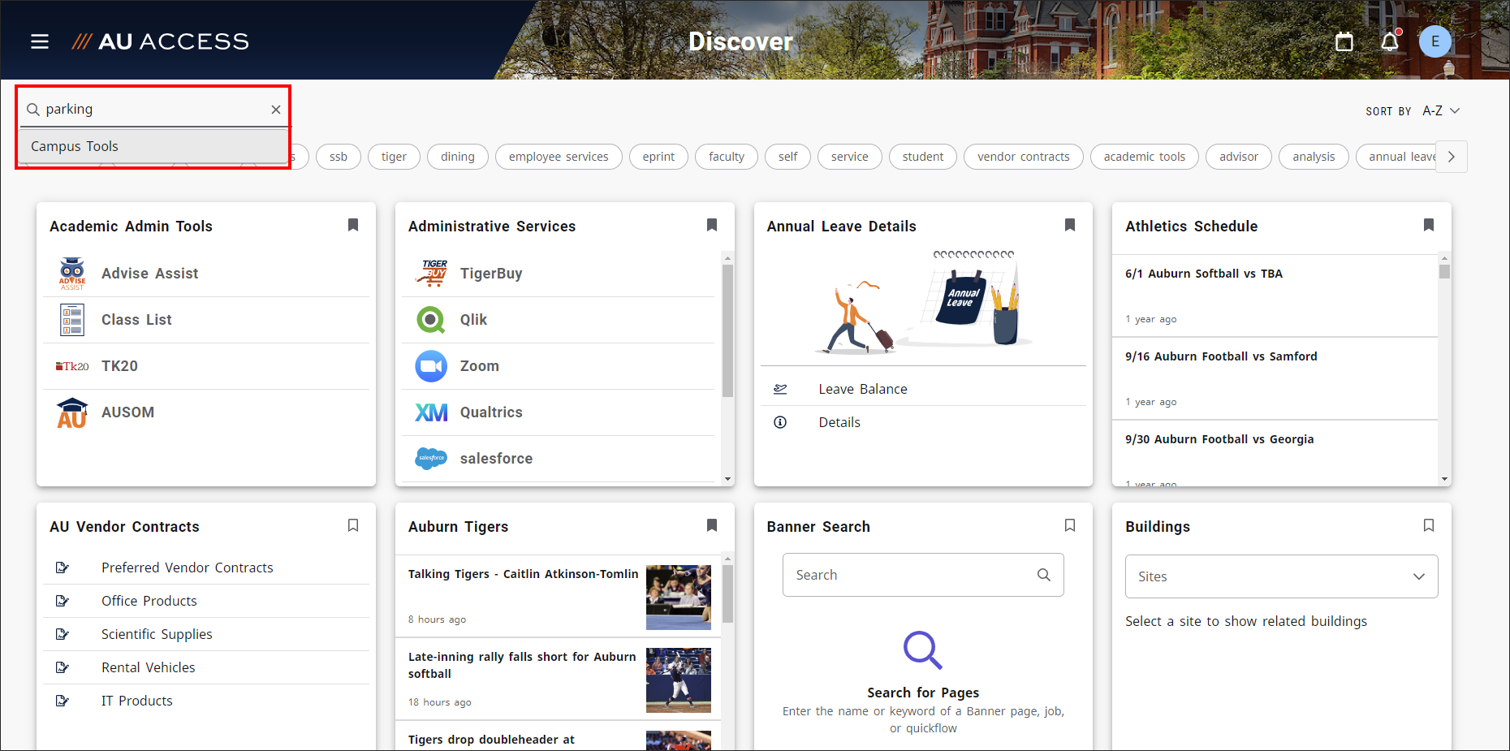Open Advise Assist owl icon
Image resolution: width=1510 pixels, height=751 pixels.
pyautogui.click(x=72, y=274)
